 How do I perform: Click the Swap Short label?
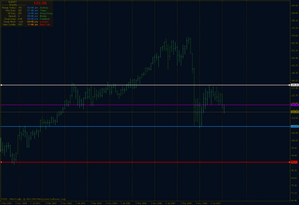pyautogui.click(x=10, y=22)
